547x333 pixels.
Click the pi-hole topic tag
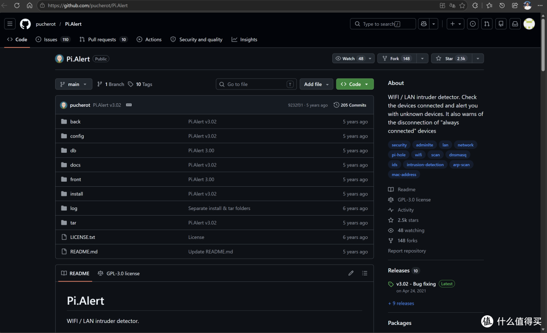pyautogui.click(x=399, y=155)
